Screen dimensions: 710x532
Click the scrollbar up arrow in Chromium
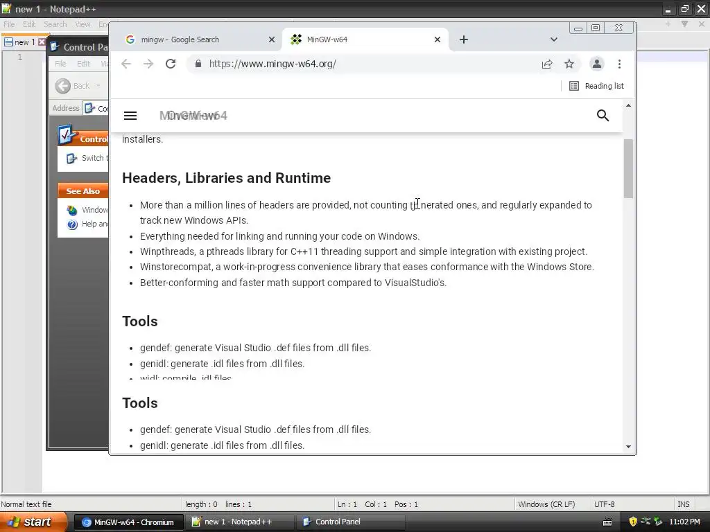tap(628, 105)
